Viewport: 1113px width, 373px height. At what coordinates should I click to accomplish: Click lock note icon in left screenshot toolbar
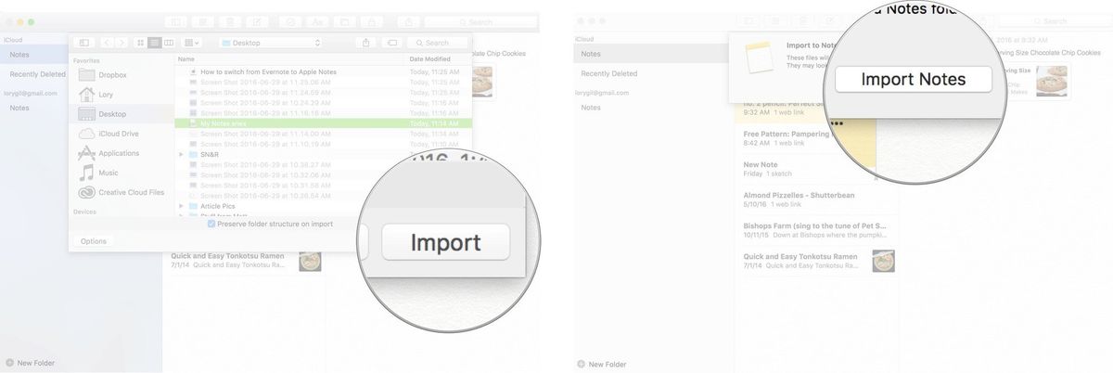[370, 21]
